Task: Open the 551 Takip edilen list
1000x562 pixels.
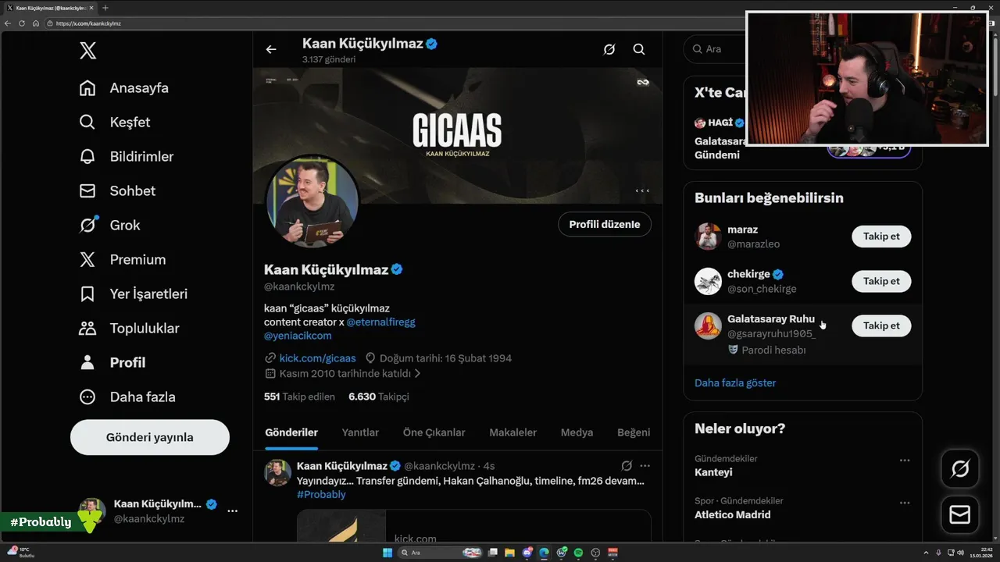Action: point(299,397)
